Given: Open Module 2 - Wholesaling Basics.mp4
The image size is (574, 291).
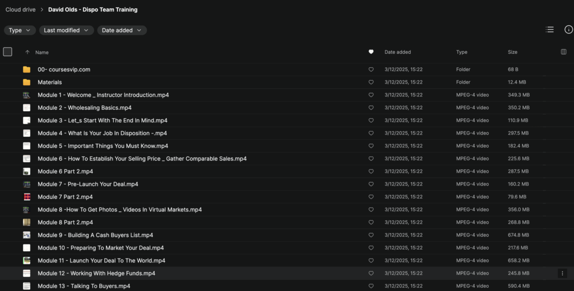Looking at the screenshot, I should coord(84,108).
